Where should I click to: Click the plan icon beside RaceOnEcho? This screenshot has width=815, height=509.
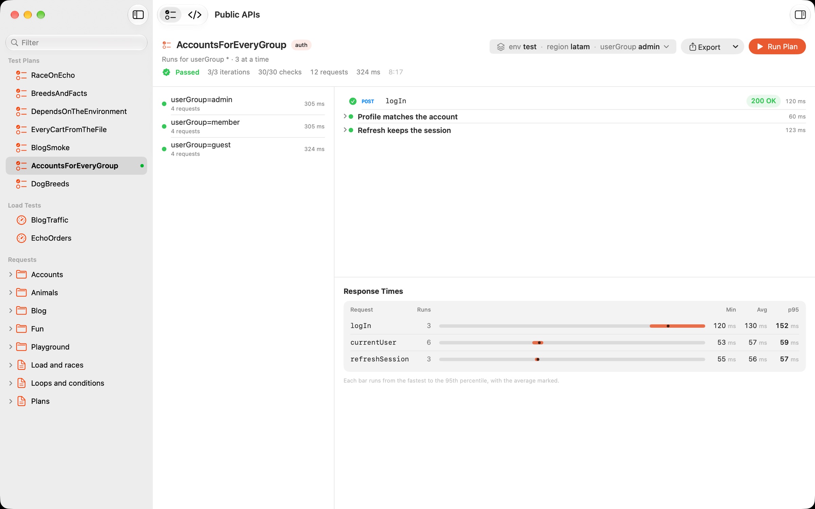[21, 75]
